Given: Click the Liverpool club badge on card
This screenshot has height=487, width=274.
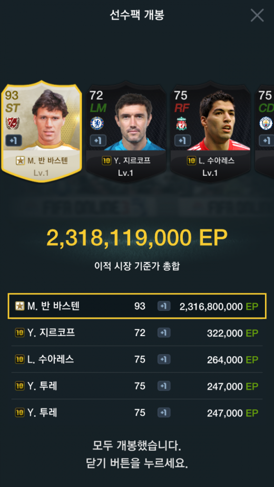Looking at the screenshot, I should [x=181, y=123].
